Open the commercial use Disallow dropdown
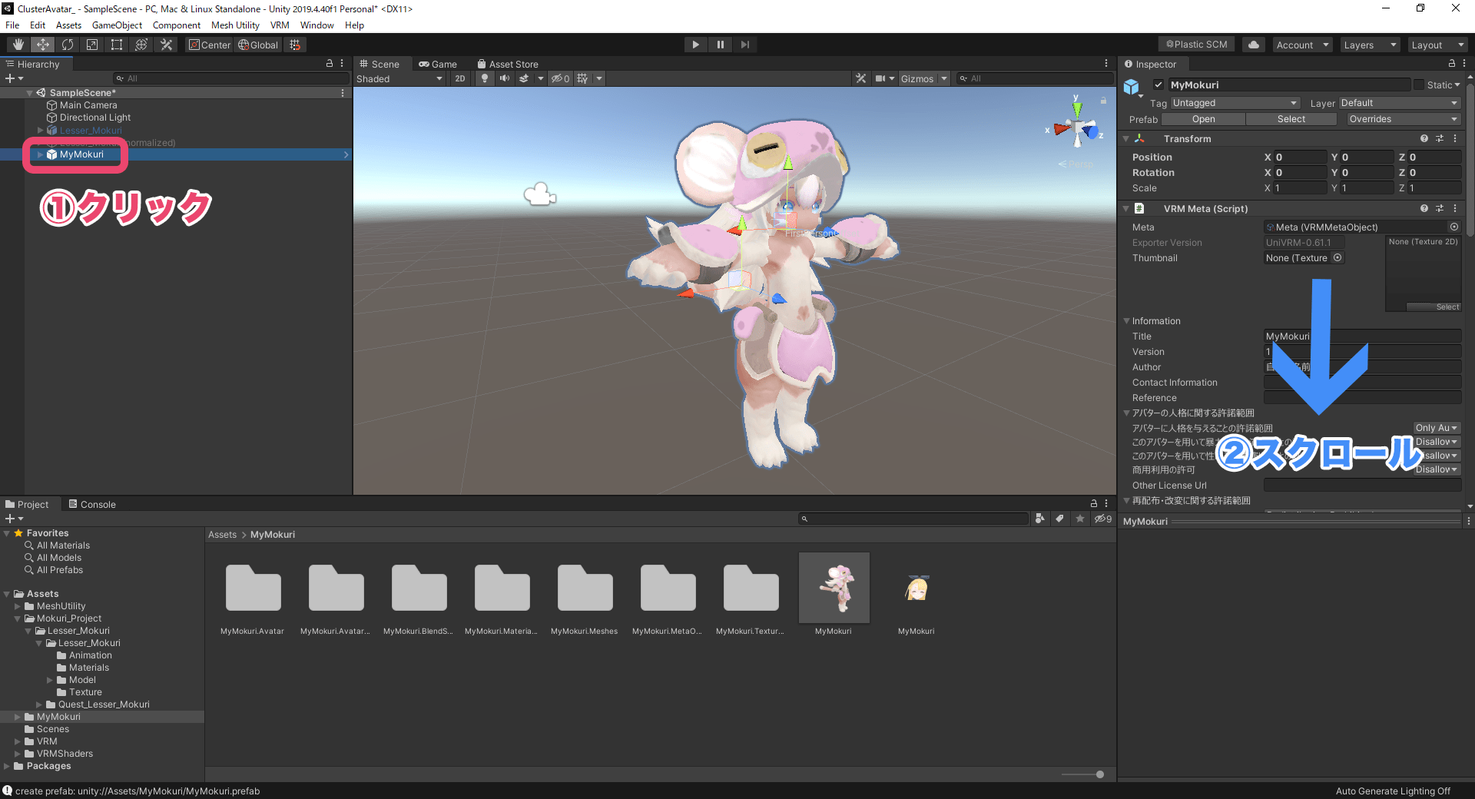The image size is (1475, 799). (1436, 469)
